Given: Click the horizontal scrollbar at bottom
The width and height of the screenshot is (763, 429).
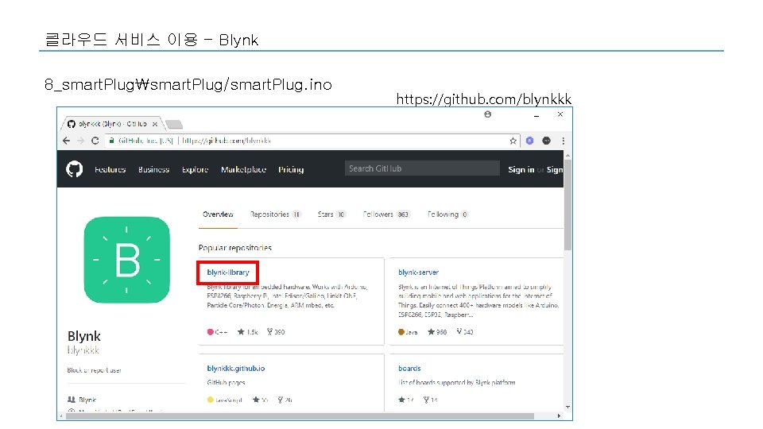Looking at the screenshot, I should click(x=299, y=416).
